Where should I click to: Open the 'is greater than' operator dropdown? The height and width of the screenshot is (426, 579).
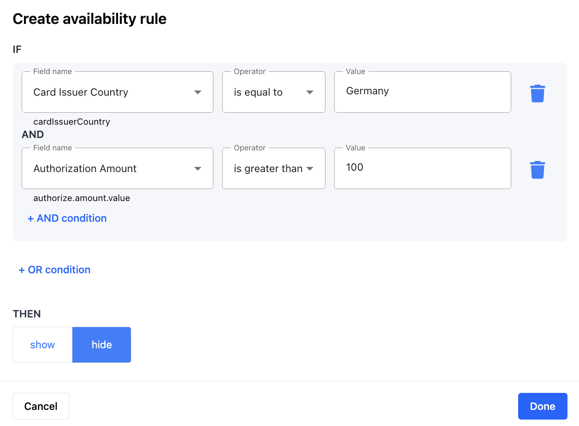pos(273,169)
